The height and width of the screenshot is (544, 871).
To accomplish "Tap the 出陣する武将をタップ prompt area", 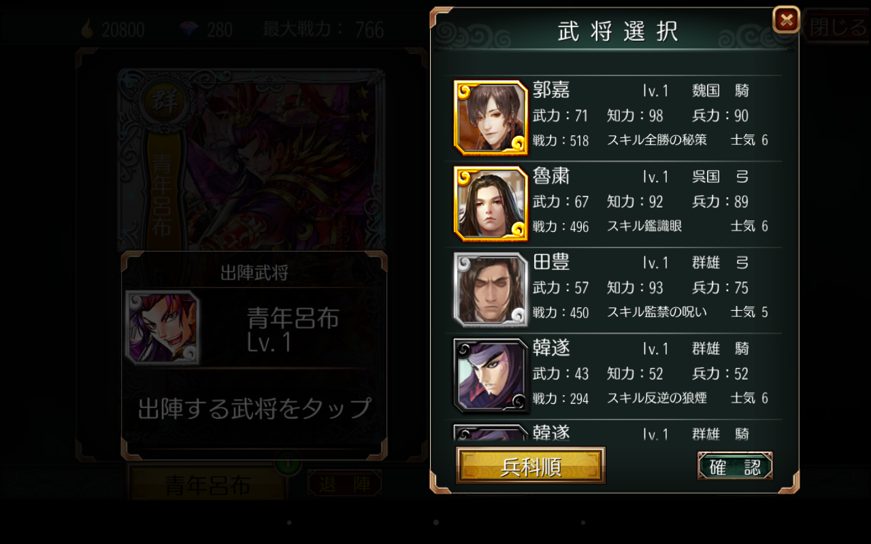I will (254, 408).
